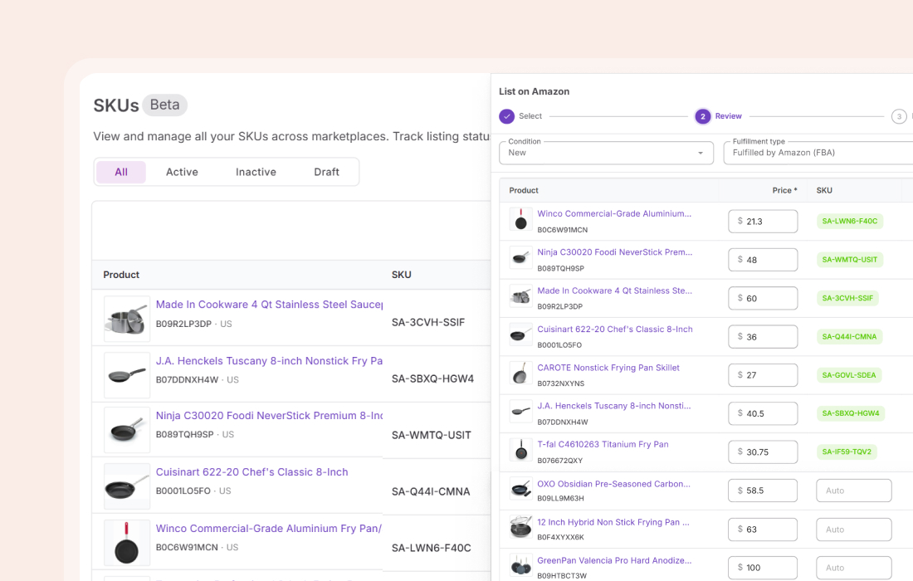Click the Winco red-handle fry pan thumbnail in SKU list
The image size is (913, 581).
pos(127,543)
